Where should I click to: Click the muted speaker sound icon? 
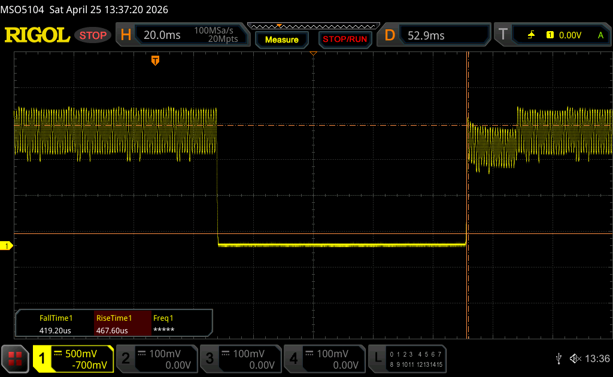(575, 358)
